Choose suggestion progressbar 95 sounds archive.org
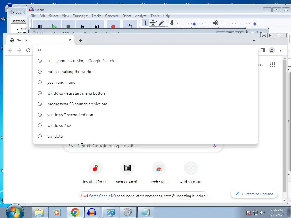This screenshot has height=218, width=291. (145, 104)
